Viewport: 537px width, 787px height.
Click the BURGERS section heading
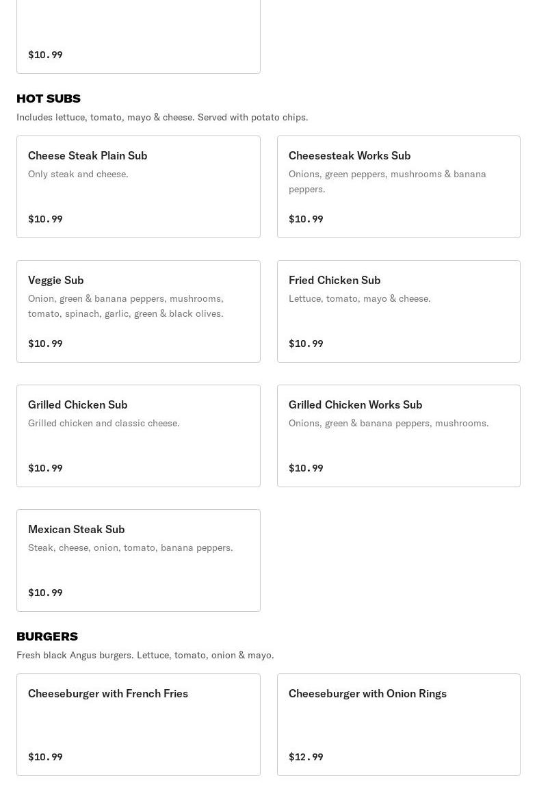[x=47, y=636]
